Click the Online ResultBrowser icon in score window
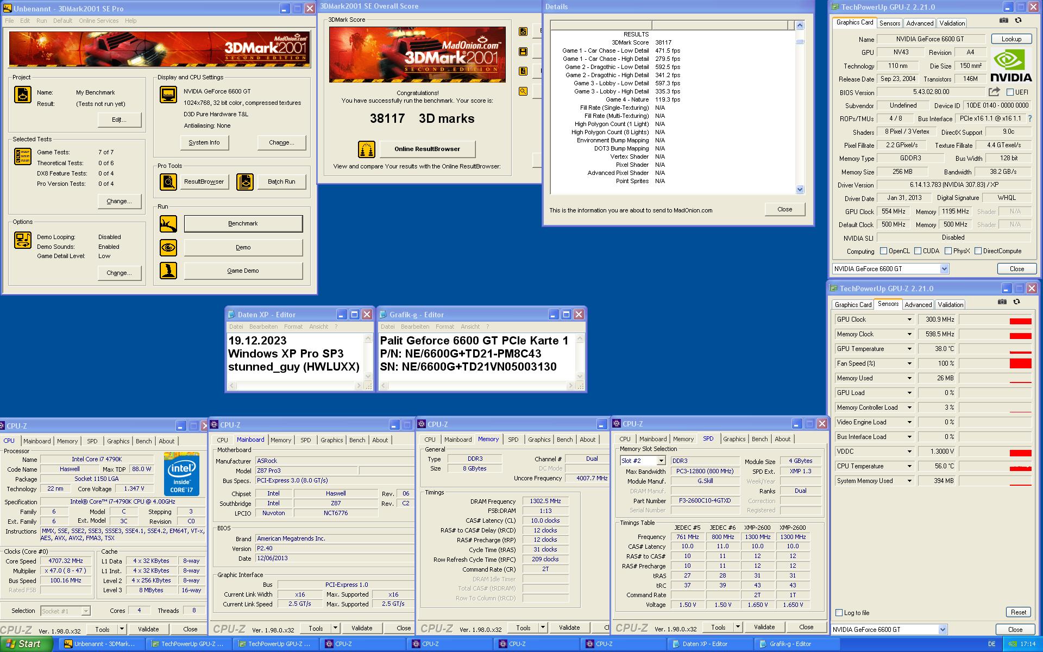This screenshot has height=652, width=1043. click(367, 149)
